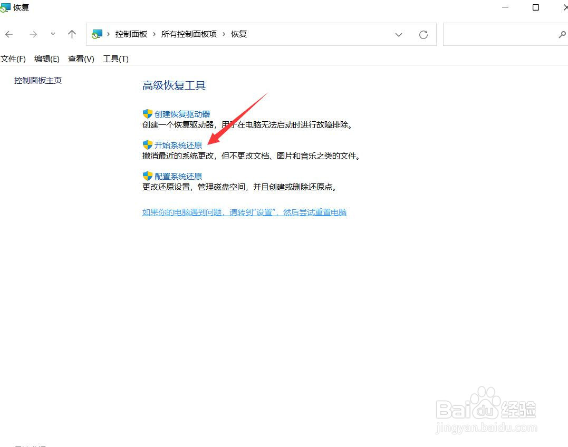Click shield icon beside 配置系统还原

(148, 176)
